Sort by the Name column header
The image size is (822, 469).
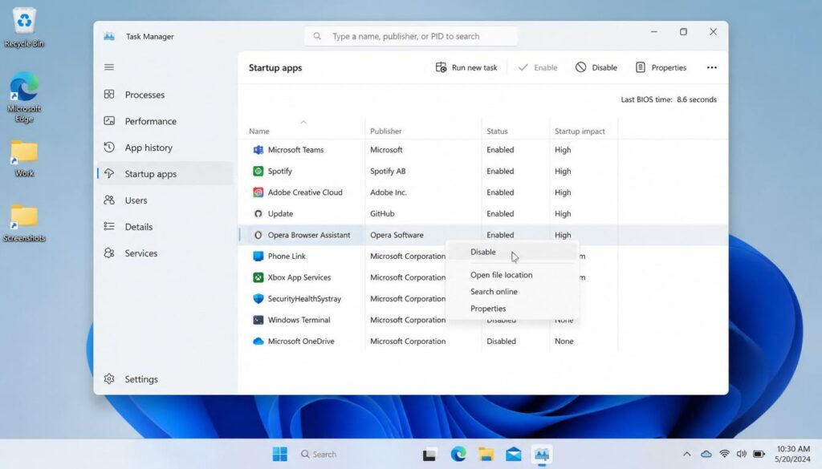[259, 131]
